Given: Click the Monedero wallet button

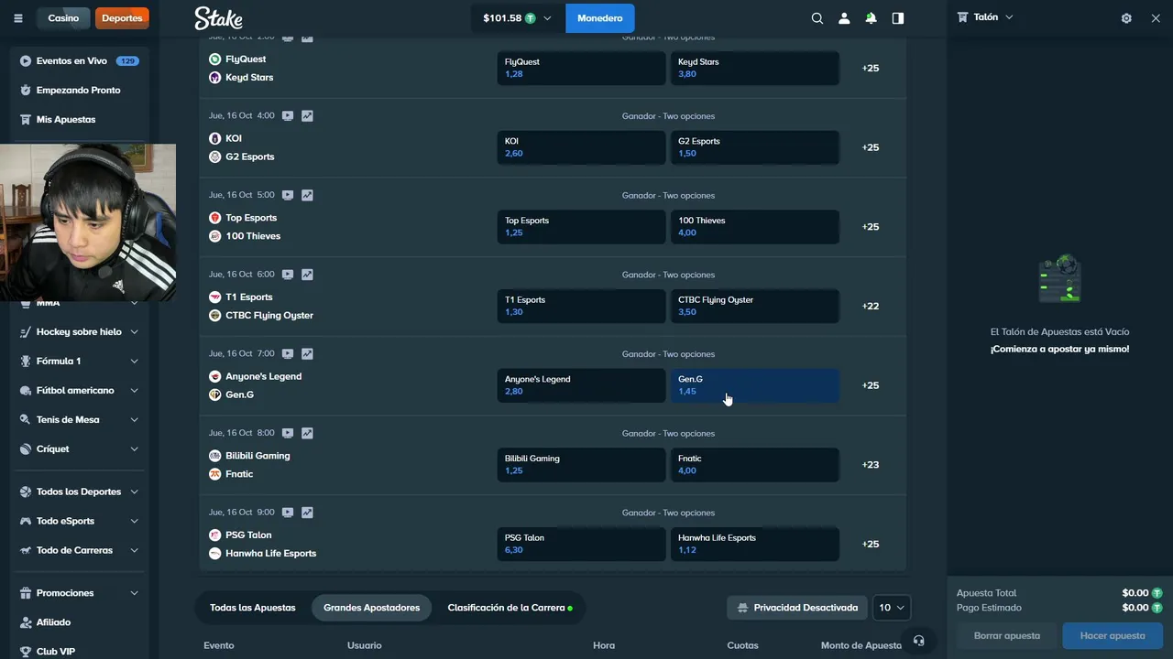Looking at the screenshot, I should click(600, 18).
